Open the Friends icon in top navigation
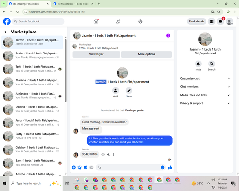Image resolution: width=239 pixels, height=191 pixels. (118, 21)
